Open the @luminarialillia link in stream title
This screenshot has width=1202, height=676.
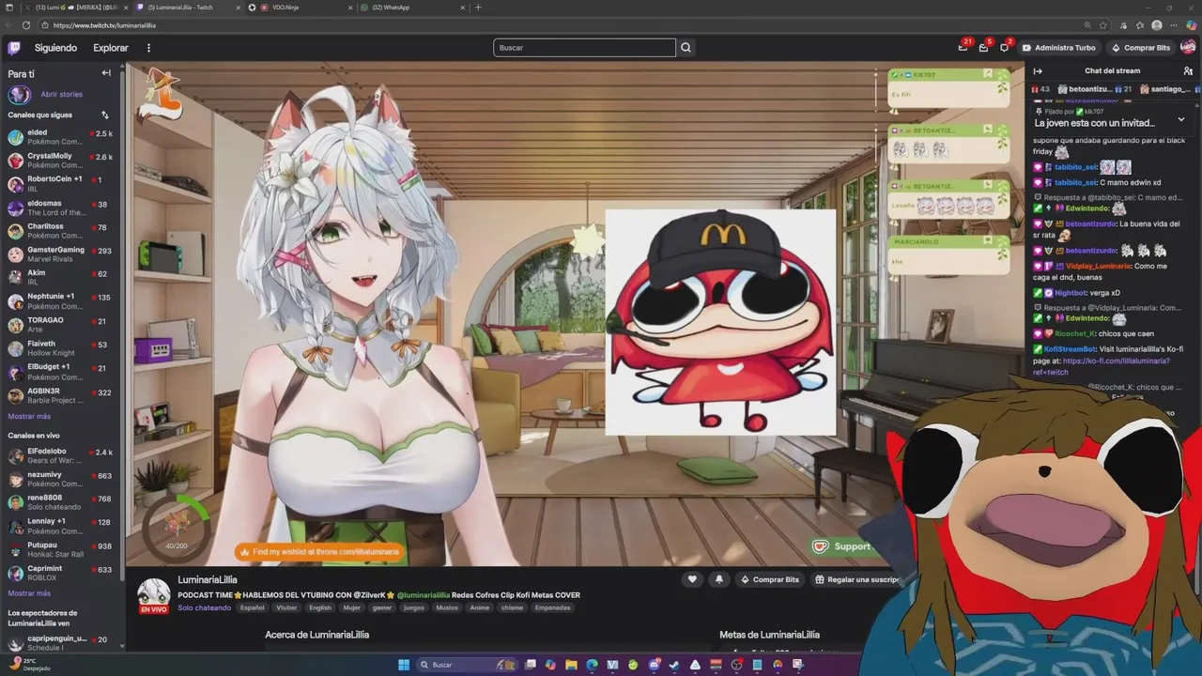pyautogui.click(x=422, y=595)
